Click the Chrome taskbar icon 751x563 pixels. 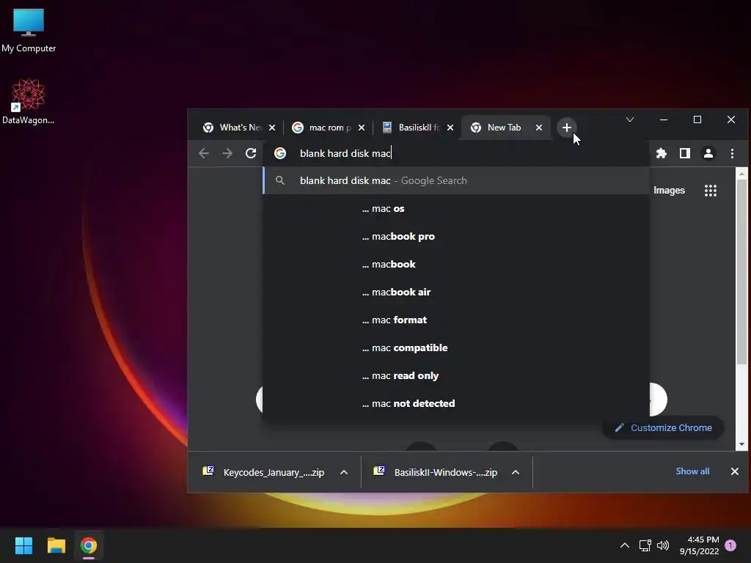89,545
